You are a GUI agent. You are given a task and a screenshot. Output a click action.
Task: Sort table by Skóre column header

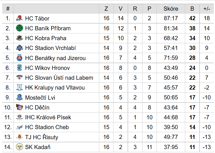coord(171,9)
